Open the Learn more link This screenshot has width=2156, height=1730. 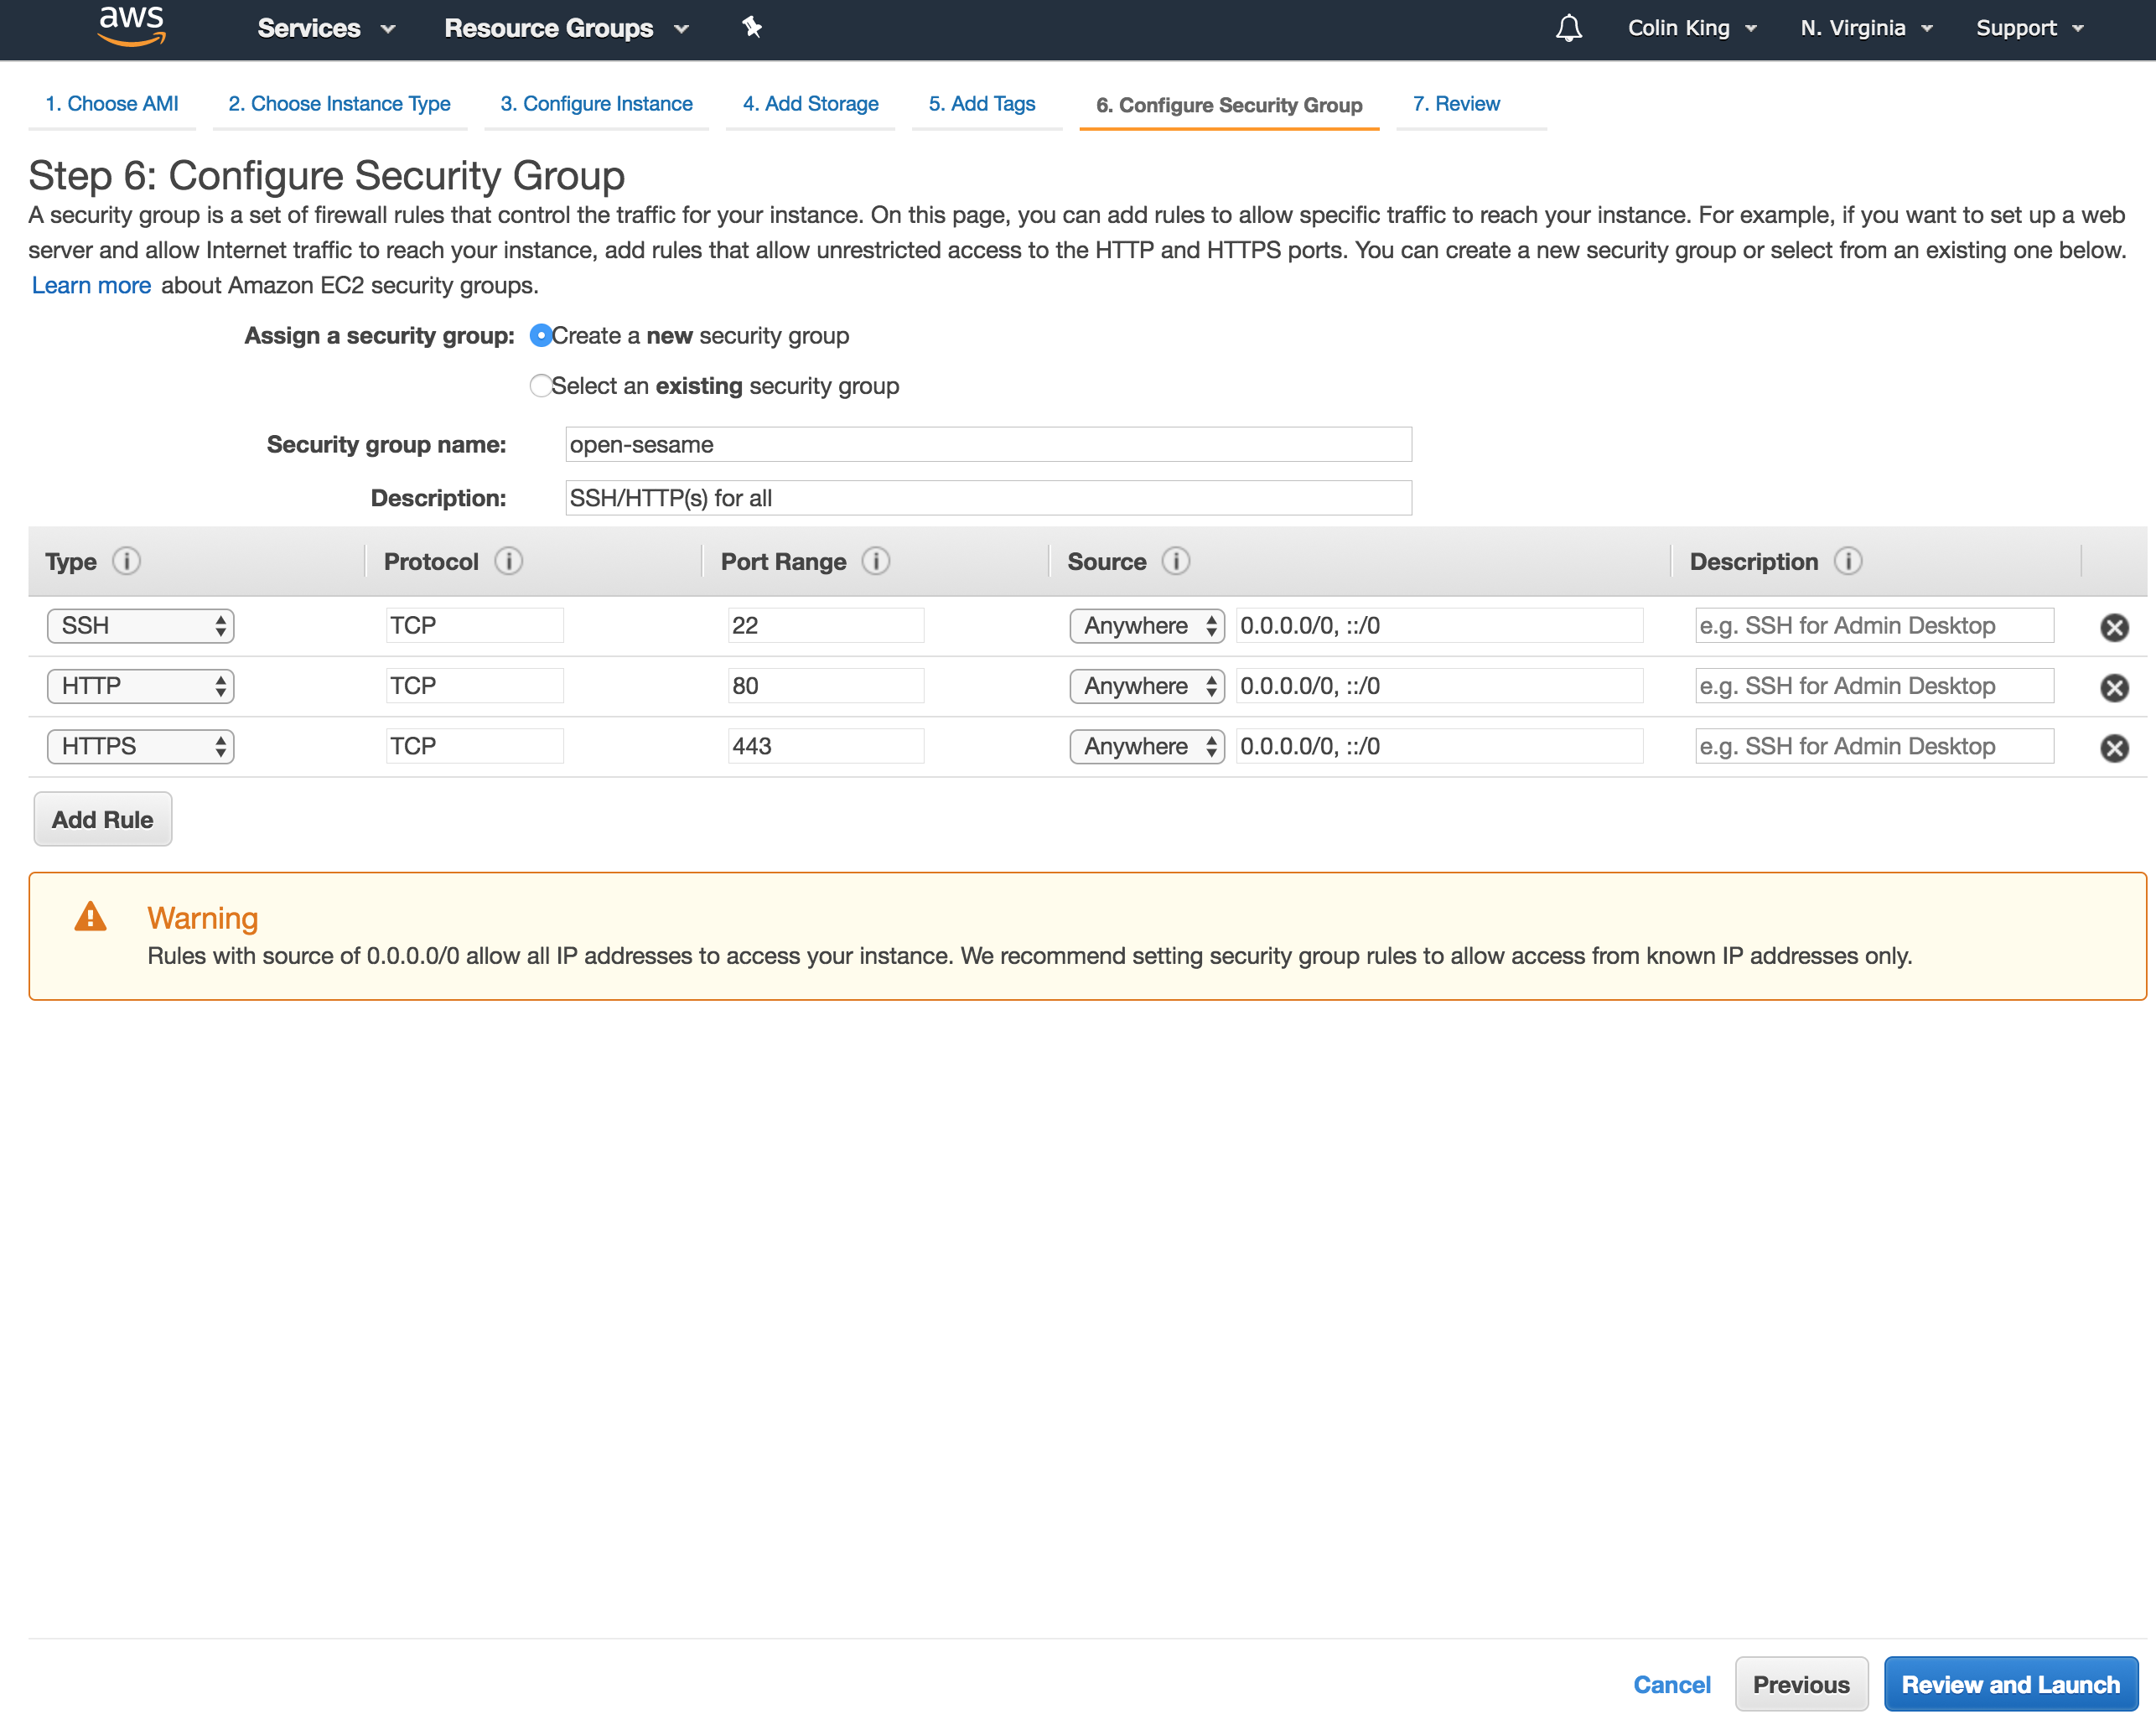tap(91, 286)
